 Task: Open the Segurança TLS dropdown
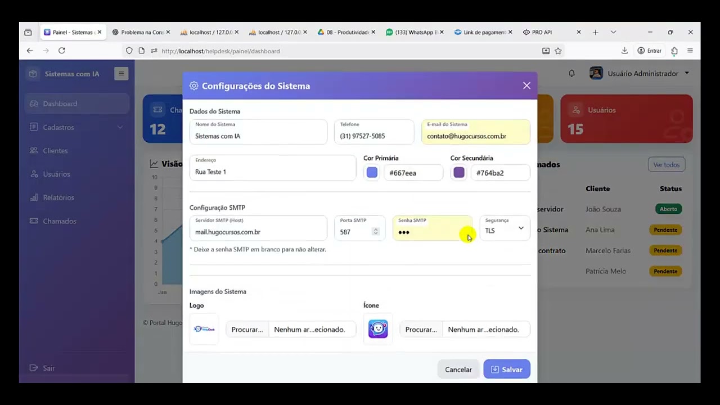coord(505,228)
